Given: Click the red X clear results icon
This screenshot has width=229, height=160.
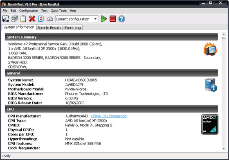Looking at the screenshot, I should click(x=32, y=19).
